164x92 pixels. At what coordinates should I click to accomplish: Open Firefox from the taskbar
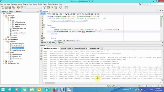coord(54,90)
